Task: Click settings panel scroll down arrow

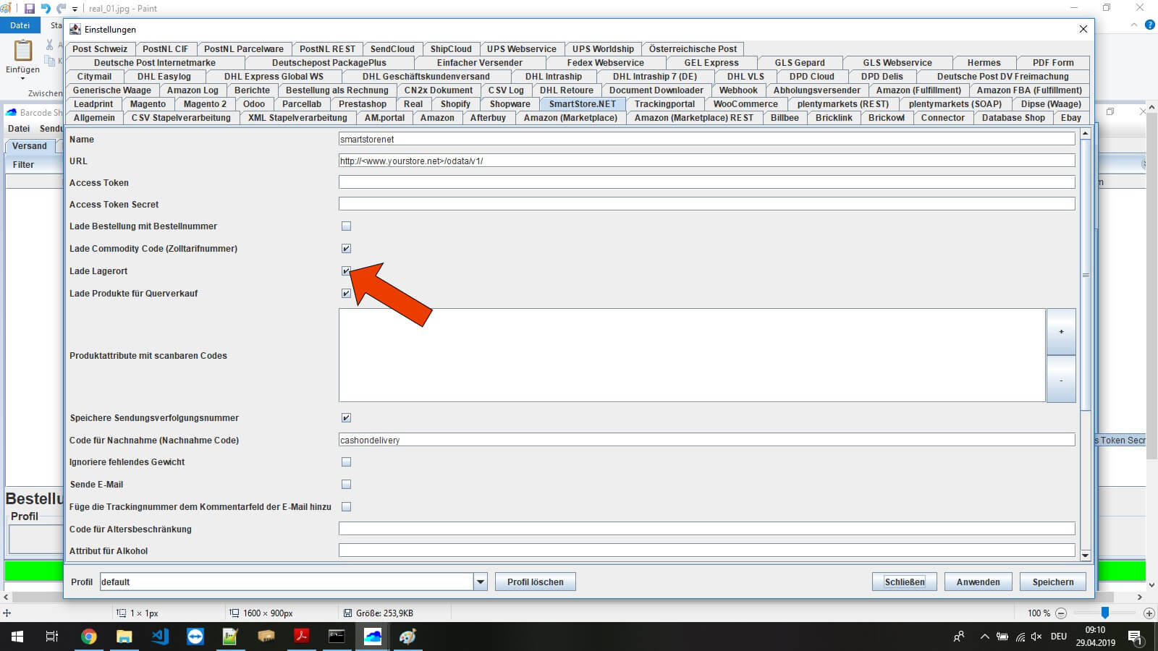Action: 1085,556
